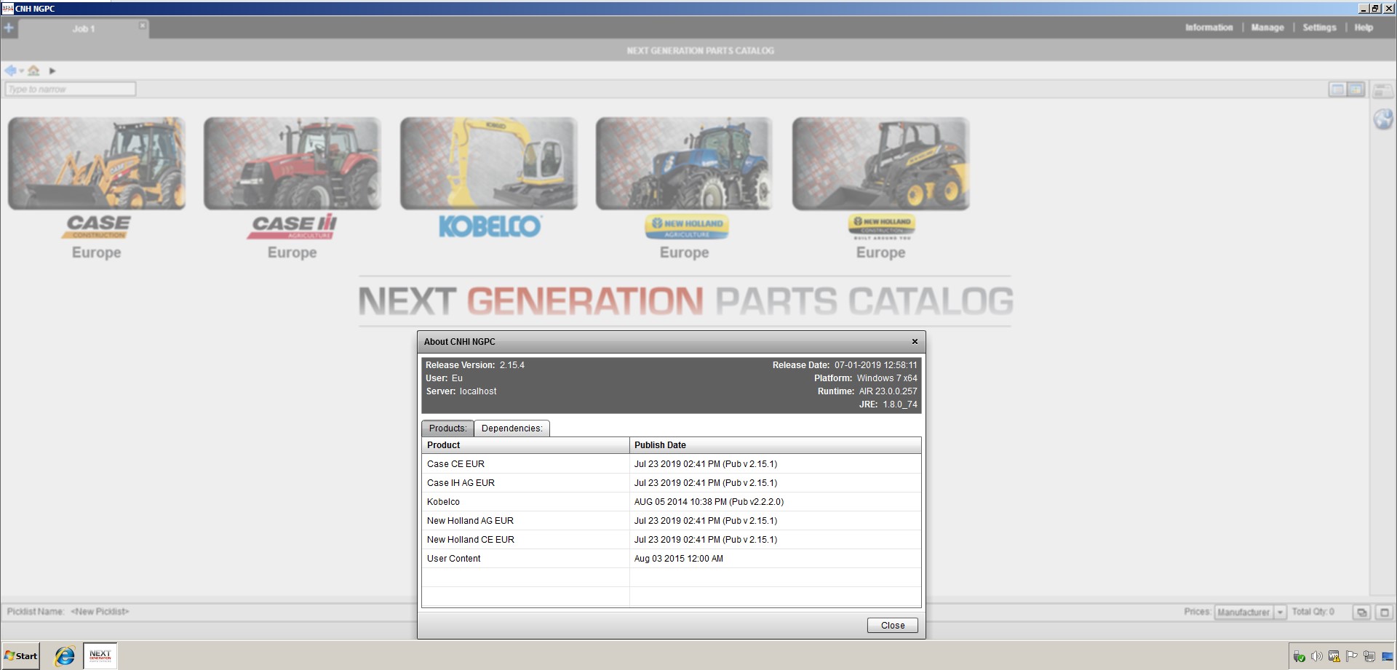Expand the breadcrumb path arrow
Screen dimensions: 1397x670
click(x=52, y=71)
